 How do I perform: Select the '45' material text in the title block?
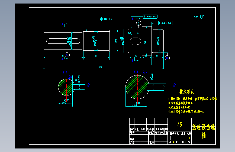click(x=180, y=124)
